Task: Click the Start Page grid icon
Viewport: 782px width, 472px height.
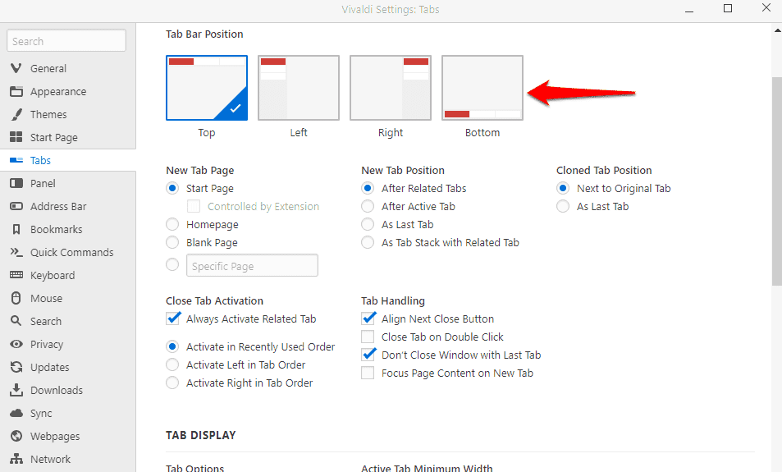Action: pyautogui.click(x=16, y=137)
